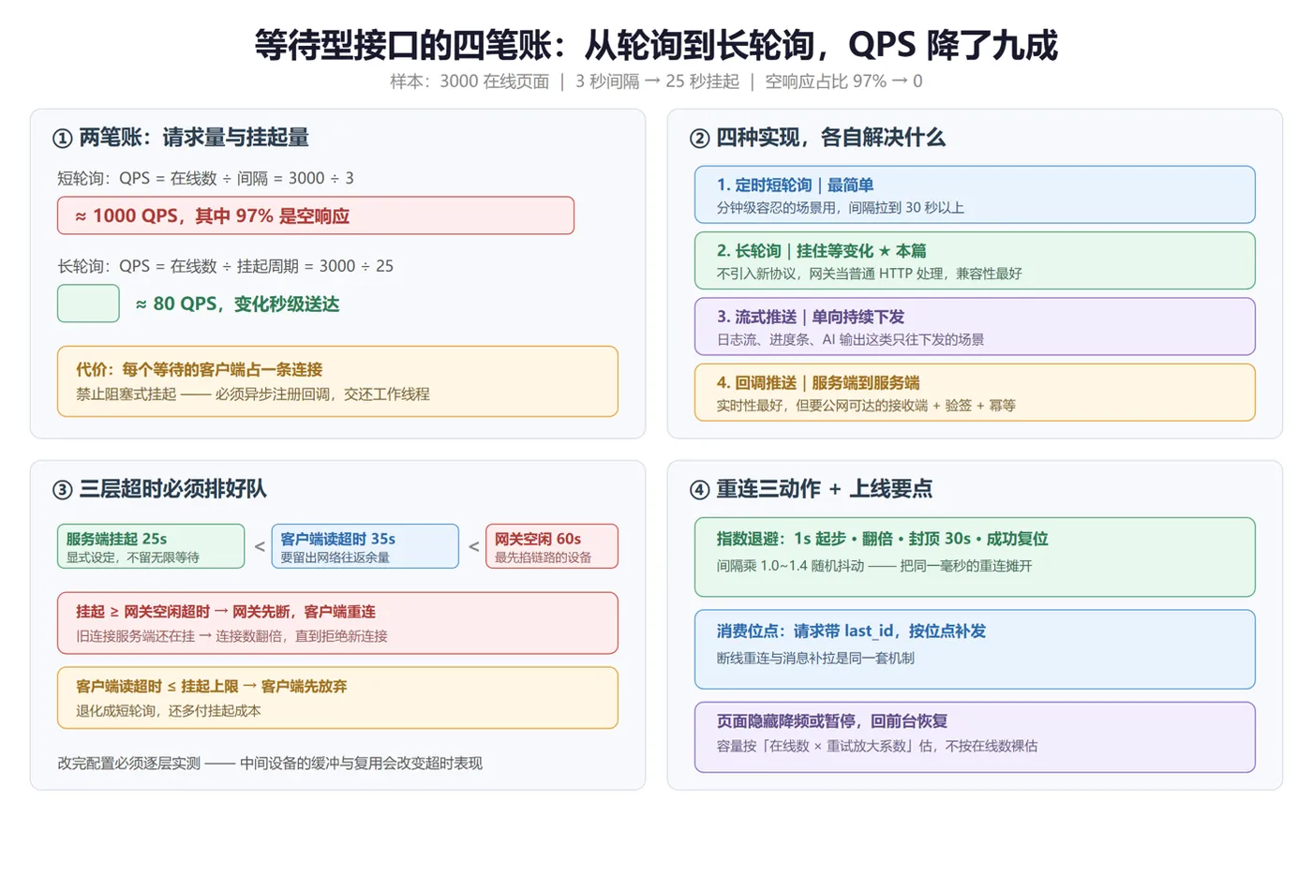Click the footnote starting "改完配置必须逐层实测"
The height and width of the screenshot is (876, 1312).
270,764
